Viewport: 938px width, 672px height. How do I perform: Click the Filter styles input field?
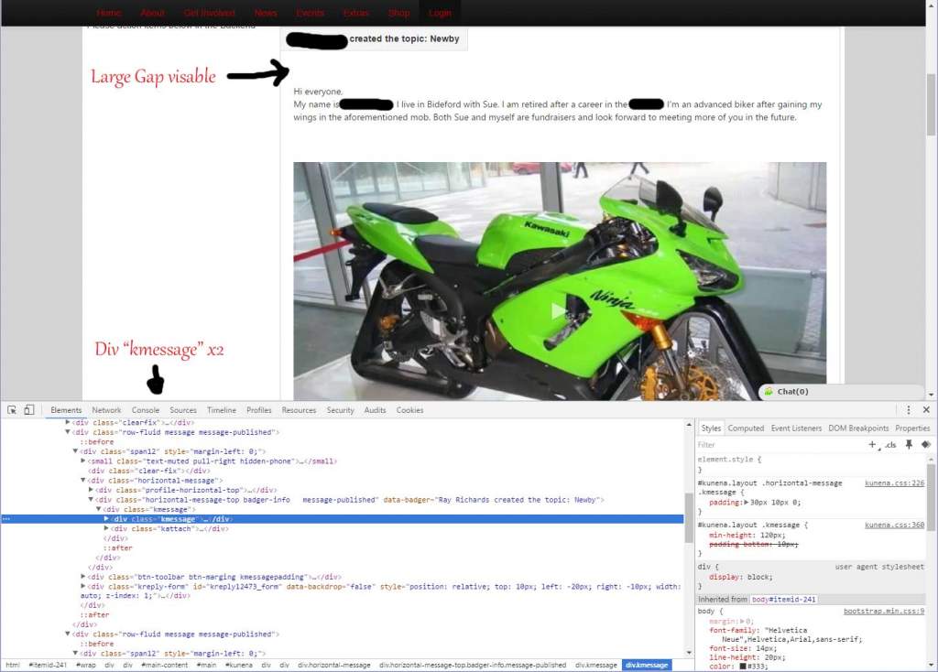click(778, 445)
